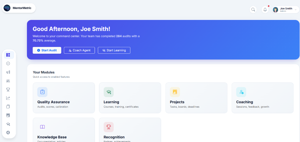300x142 pixels.
Task: Expand the Joe Smith account dropdown
Action: tap(285, 10)
